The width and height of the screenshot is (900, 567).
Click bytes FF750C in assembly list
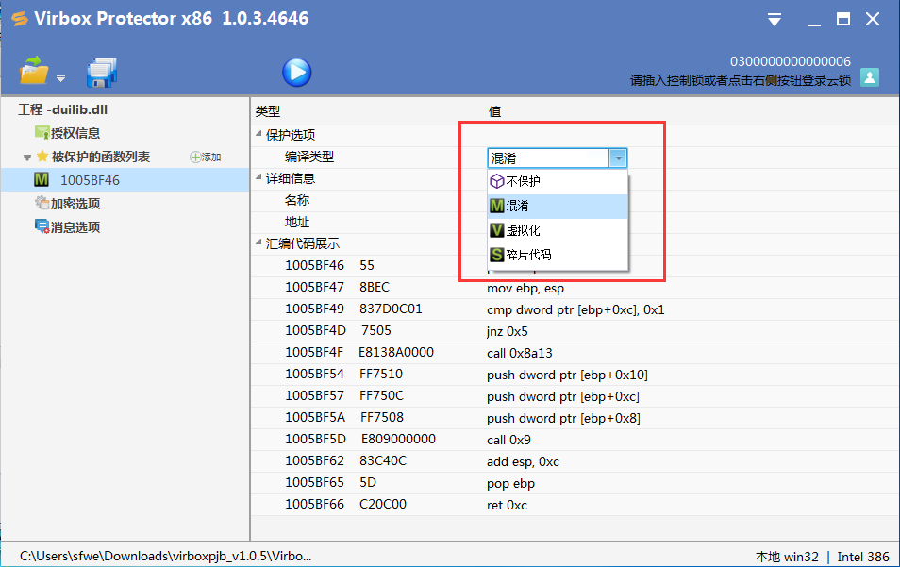(x=382, y=396)
